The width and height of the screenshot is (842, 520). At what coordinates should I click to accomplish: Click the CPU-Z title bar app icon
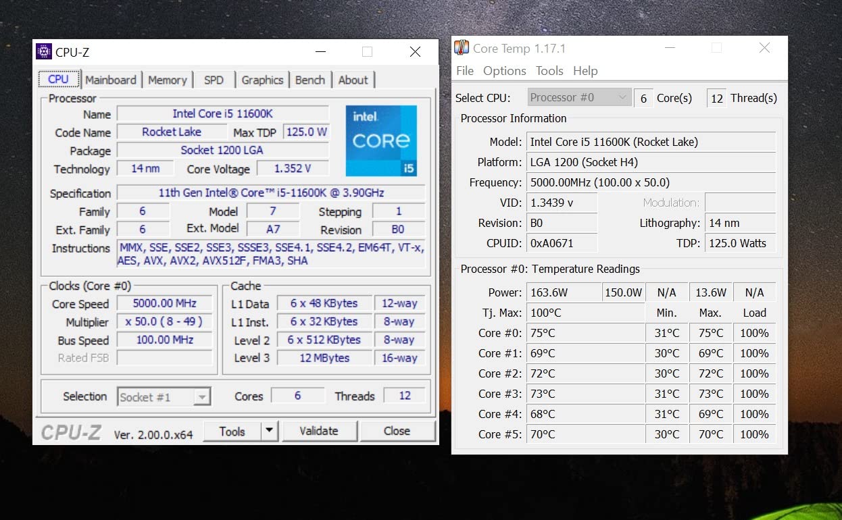(44, 51)
